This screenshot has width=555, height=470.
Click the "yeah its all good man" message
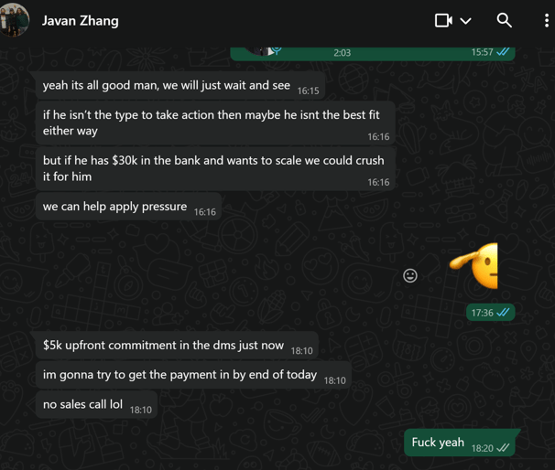180,86
